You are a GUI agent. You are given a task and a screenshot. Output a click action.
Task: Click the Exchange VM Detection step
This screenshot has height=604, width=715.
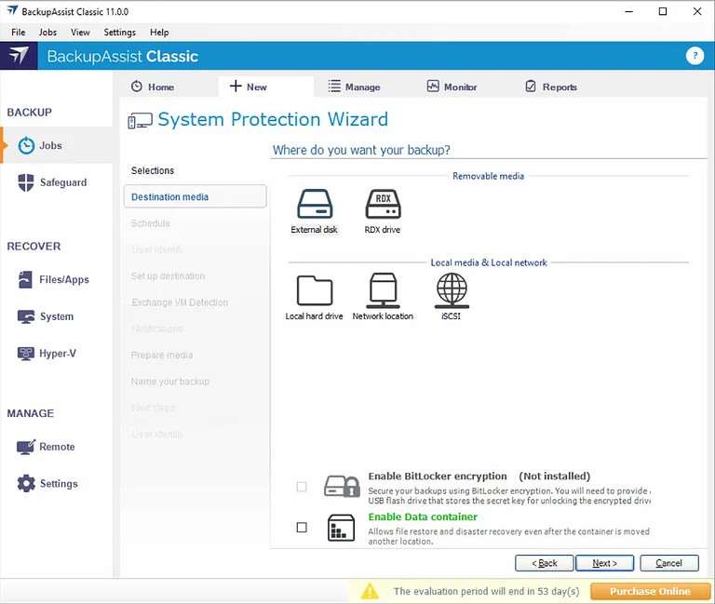(x=180, y=302)
